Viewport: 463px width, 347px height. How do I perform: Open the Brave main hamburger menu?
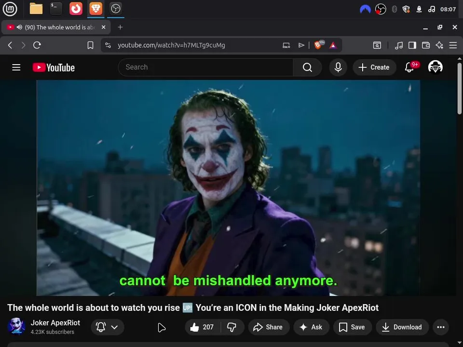(453, 45)
